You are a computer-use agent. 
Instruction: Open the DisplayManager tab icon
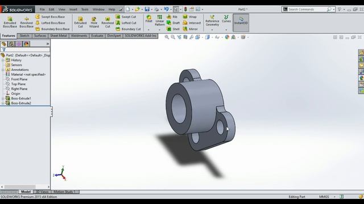26,44
